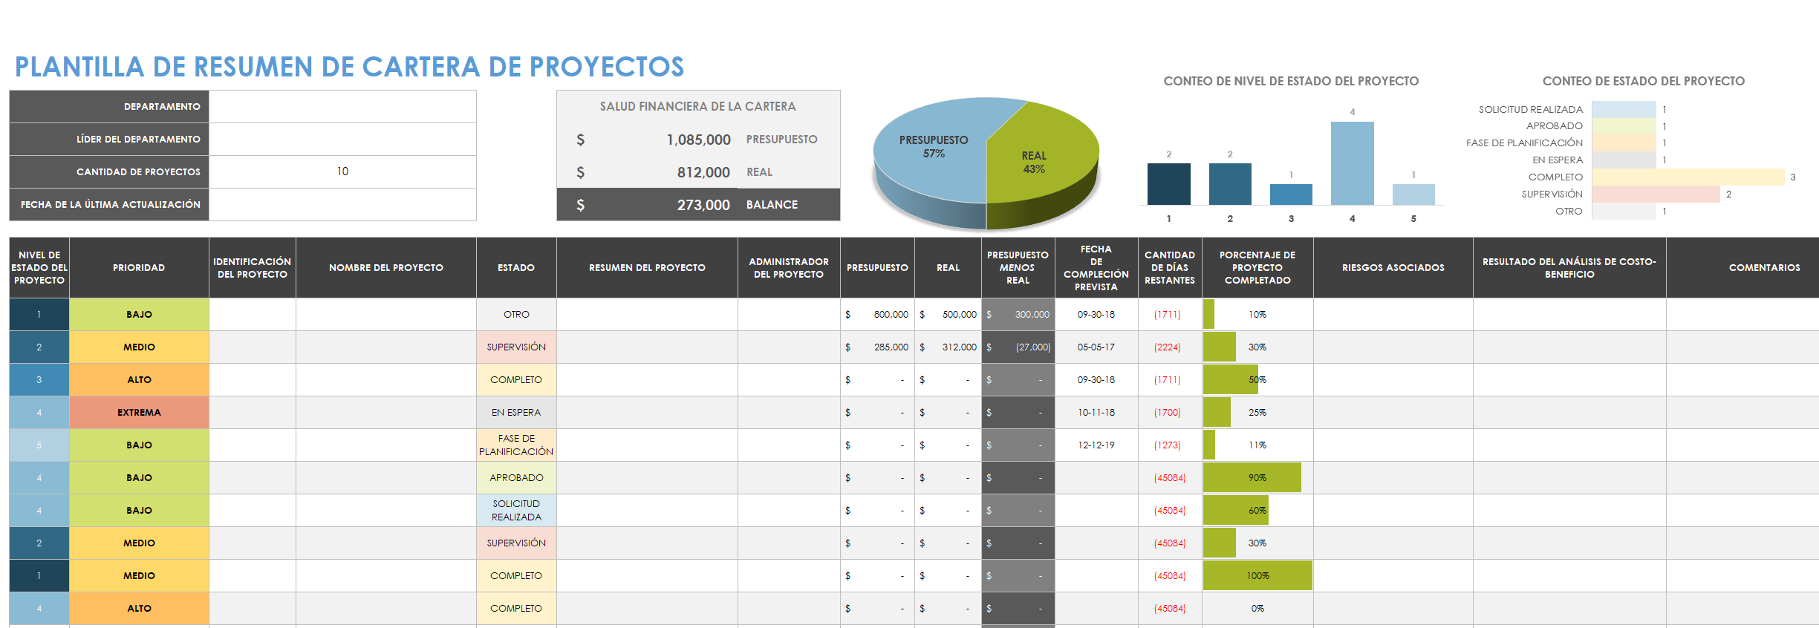
Task: Click the bar for level 5 in the chart
Action: point(1413,194)
